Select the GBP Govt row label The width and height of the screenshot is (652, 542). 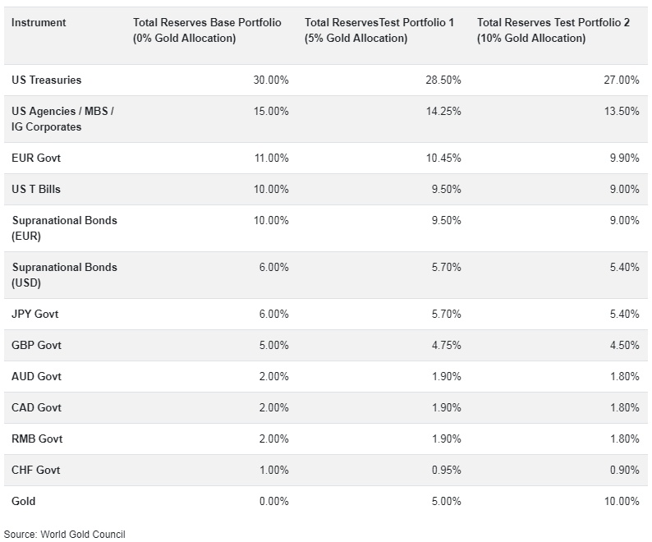(x=36, y=346)
